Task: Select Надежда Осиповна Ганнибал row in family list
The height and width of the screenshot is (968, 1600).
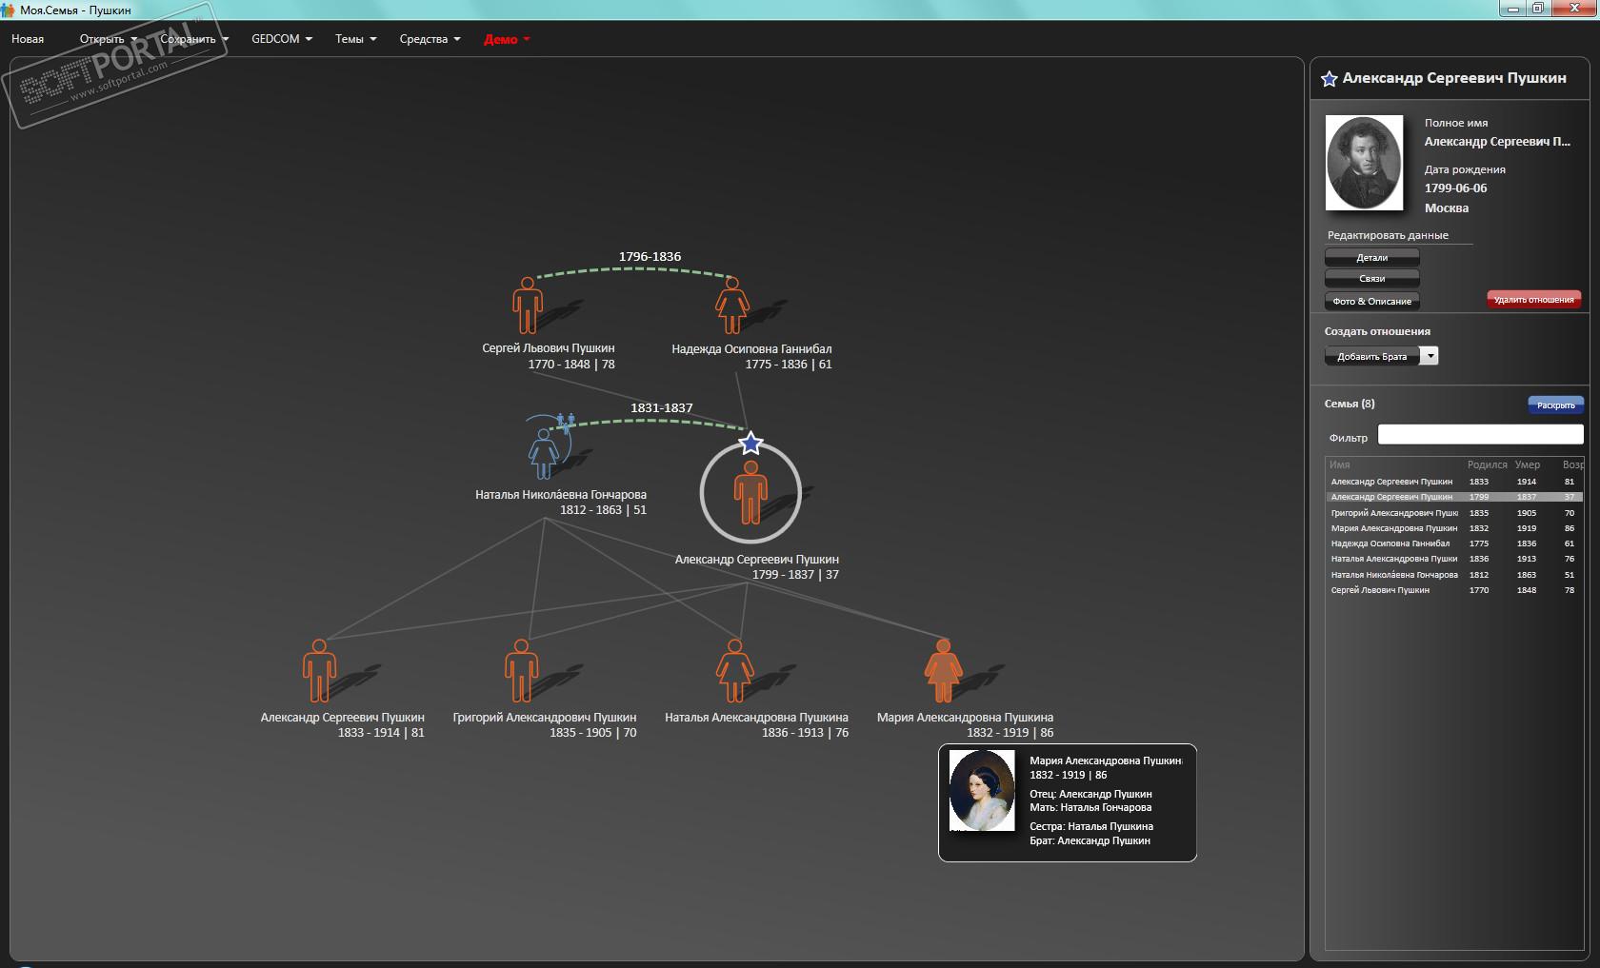Action: 1454,543
